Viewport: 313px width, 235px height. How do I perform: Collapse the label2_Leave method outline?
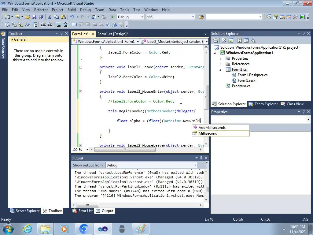point(80,67)
